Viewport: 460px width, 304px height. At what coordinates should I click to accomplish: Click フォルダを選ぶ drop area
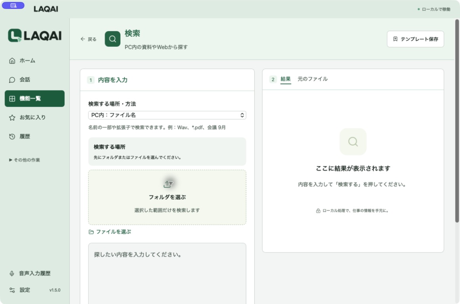pyautogui.click(x=167, y=197)
